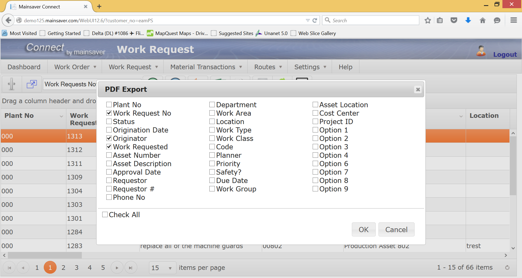
Task: Enable the Plant No checkbox
Action: (109, 105)
